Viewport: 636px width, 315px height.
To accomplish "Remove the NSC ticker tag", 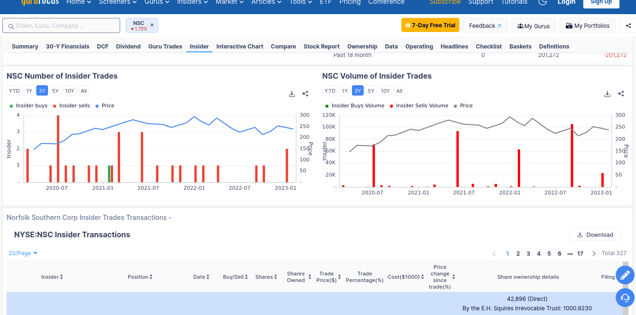I will click(x=152, y=25).
